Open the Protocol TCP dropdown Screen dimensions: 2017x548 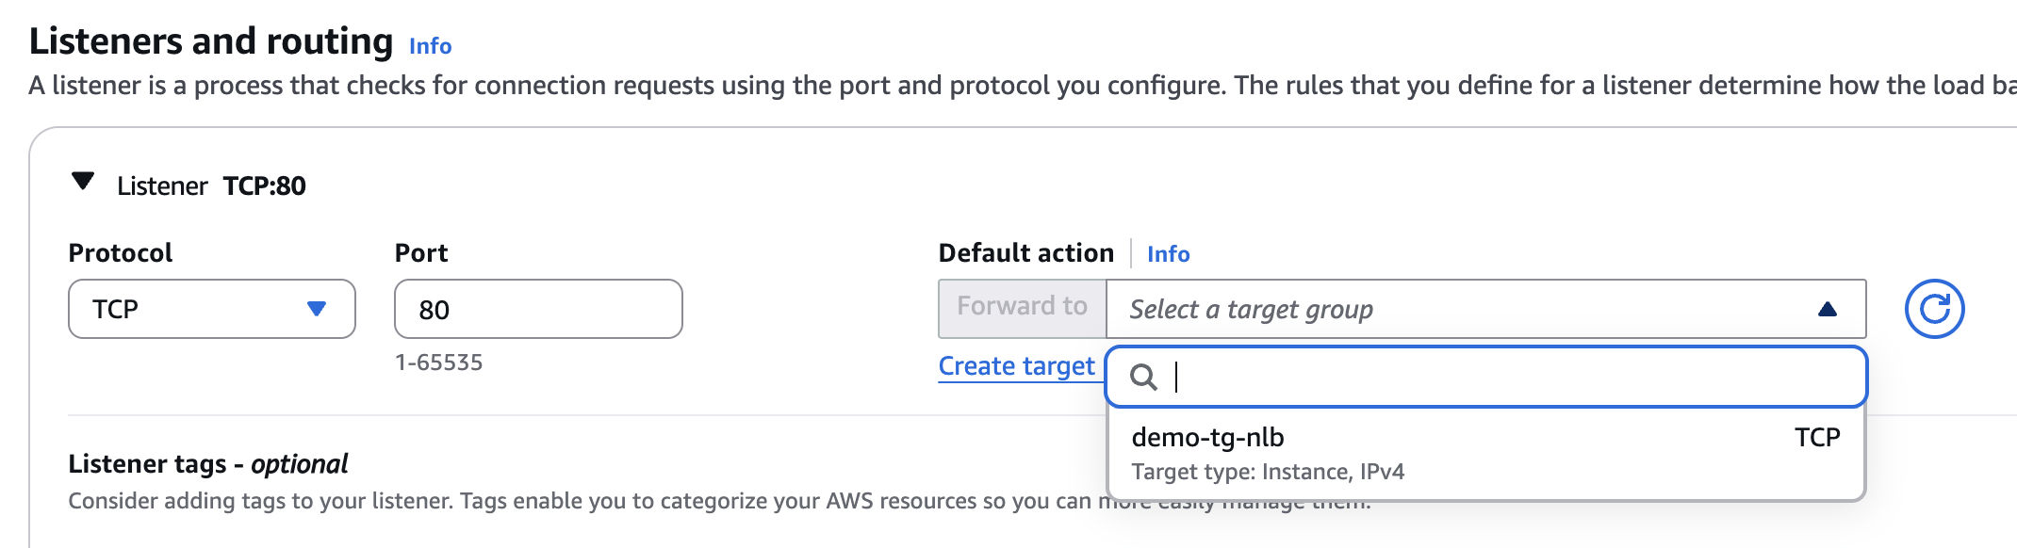(211, 309)
